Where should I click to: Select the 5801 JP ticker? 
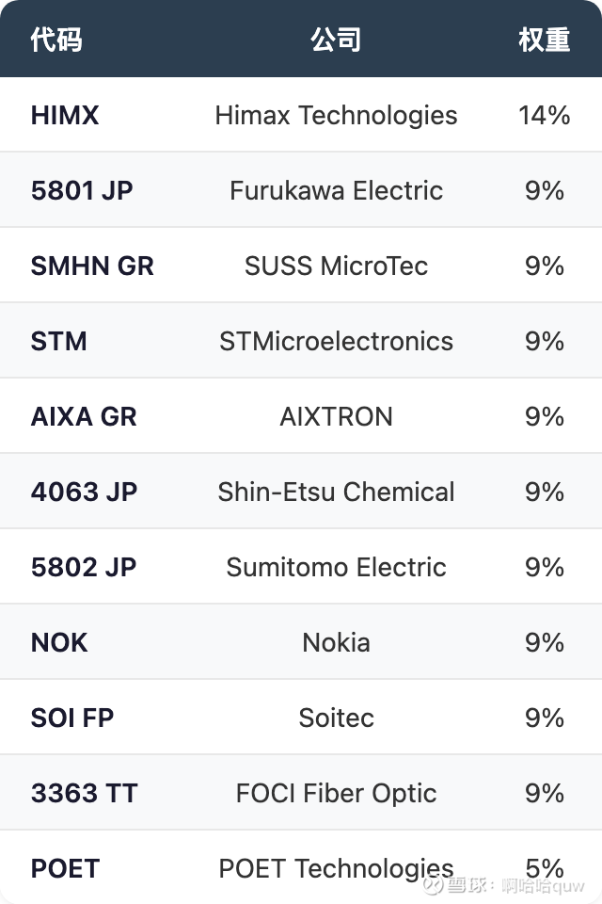point(82,190)
